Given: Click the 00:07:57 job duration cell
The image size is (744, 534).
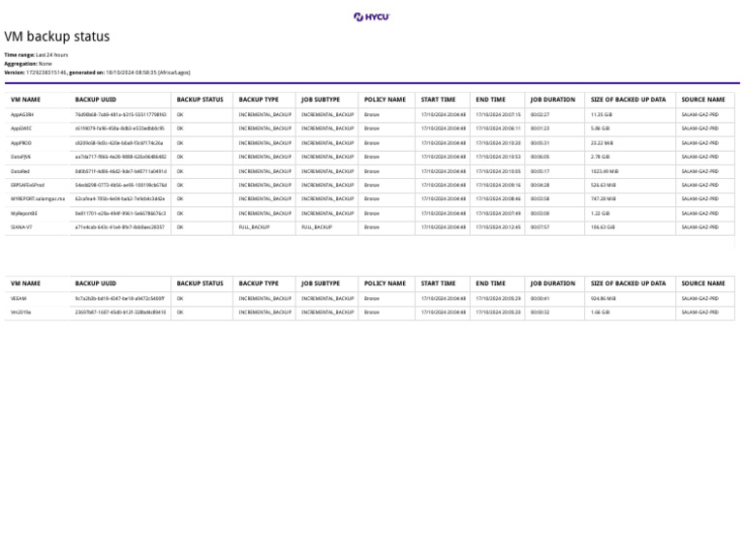Looking at the screenshot, I should point(540,227).
